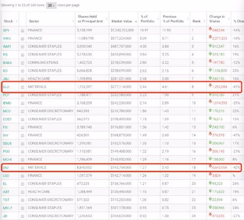Open TGT stock link
244x220 pixels.
[6, 200]
